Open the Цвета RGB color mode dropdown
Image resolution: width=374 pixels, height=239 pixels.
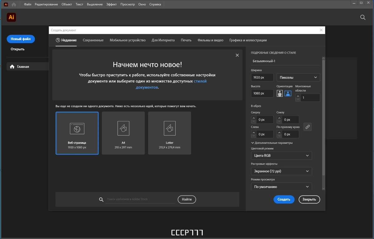pos(281,155)
